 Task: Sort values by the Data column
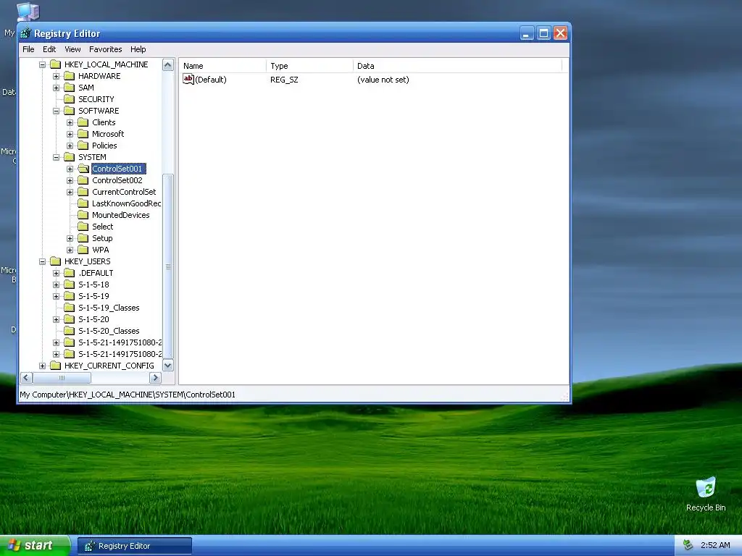458,66
